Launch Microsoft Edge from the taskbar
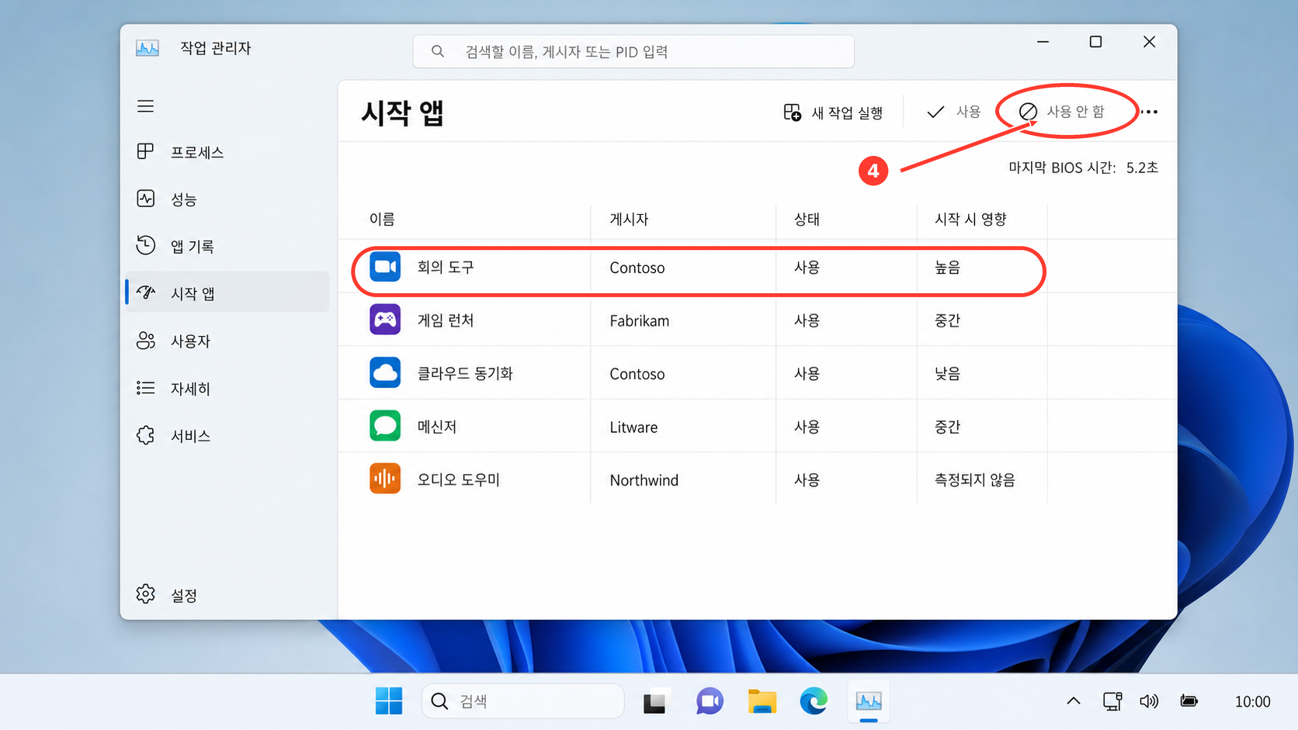This screenshot has height=730, width=1298. tap(814, 701)
